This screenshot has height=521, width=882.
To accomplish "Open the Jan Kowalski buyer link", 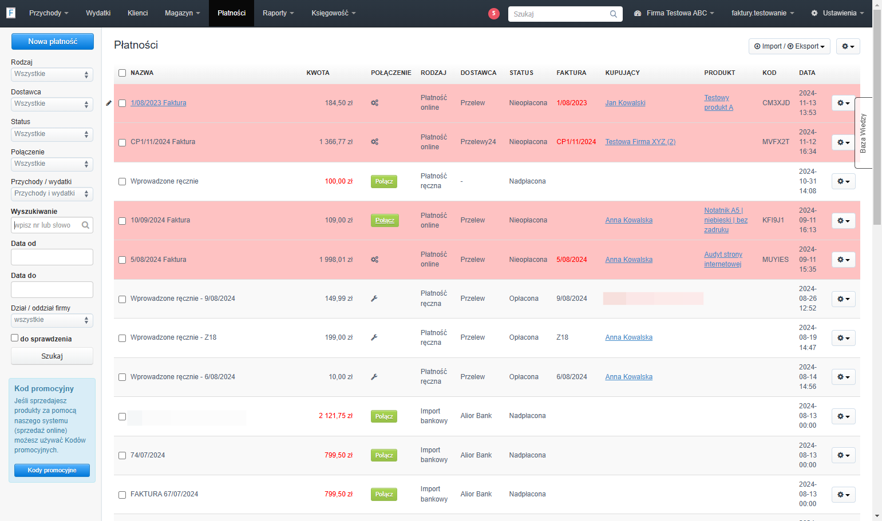I will (x=625, y=103).
